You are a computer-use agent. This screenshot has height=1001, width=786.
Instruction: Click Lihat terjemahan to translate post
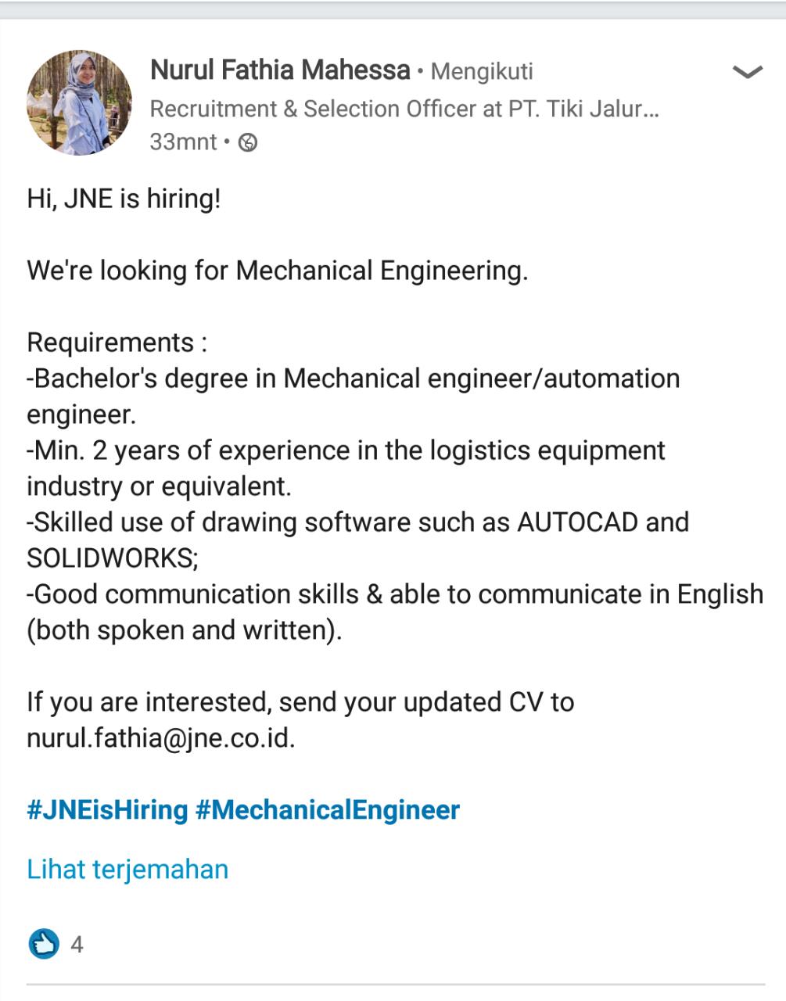pos(127,869)
